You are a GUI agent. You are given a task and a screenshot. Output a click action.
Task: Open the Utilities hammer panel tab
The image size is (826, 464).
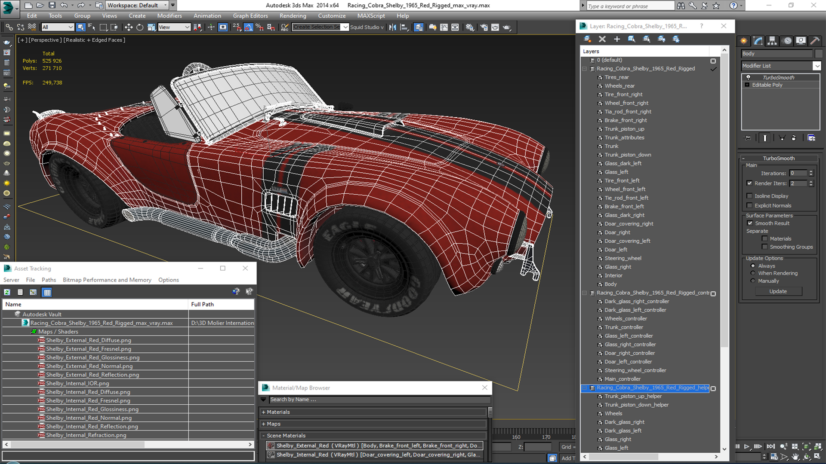coord(814,41)
